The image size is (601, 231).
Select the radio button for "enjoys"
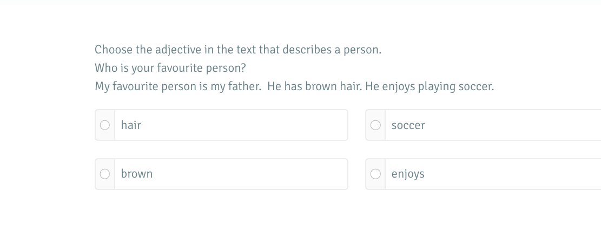375,174
